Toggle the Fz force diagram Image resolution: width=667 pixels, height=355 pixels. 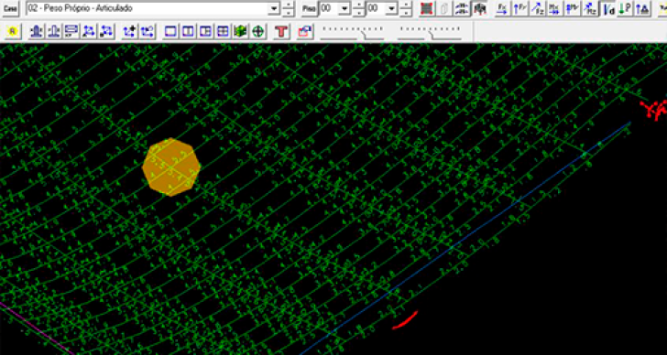537,8
